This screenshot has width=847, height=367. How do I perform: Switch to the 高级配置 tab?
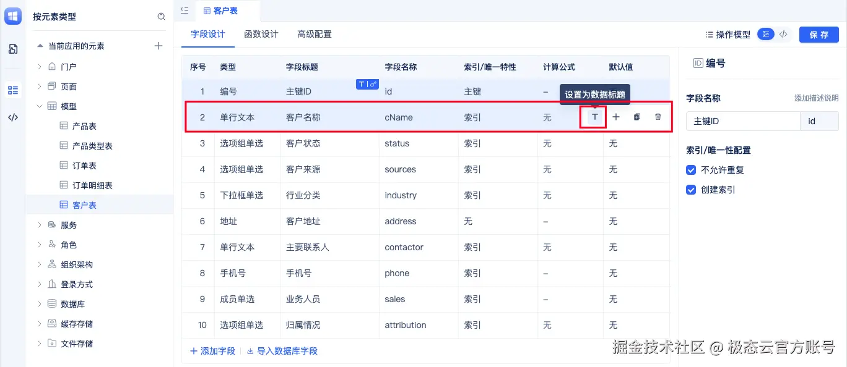tap(315, 35)
